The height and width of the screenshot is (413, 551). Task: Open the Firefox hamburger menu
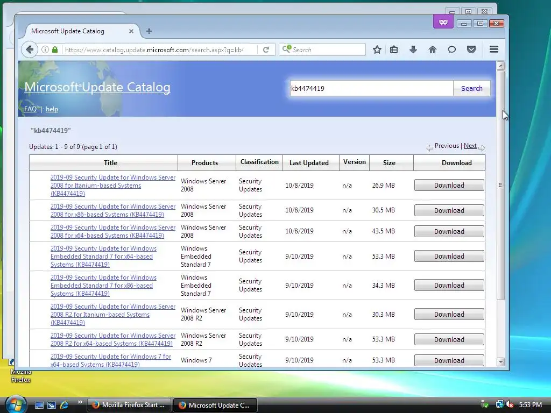pyautogui.click(x=494, y=49)
